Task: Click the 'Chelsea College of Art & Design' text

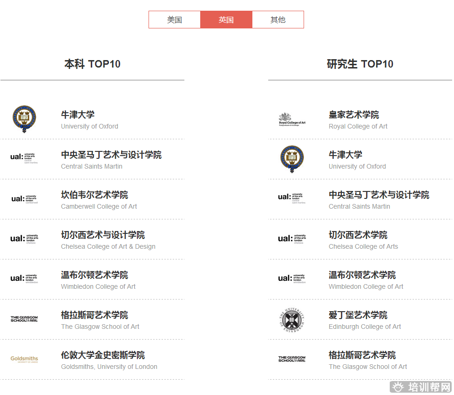Action: (108, 247)
